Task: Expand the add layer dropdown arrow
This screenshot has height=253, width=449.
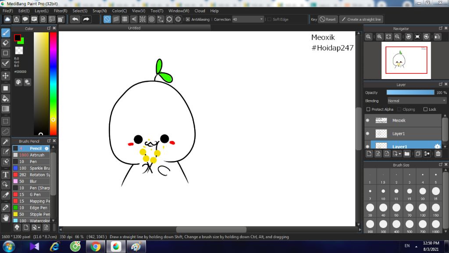Action: [400, 154]
